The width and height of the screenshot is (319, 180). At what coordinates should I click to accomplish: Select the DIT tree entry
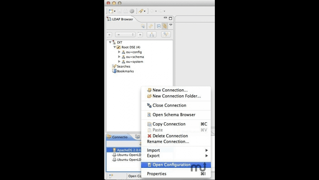pos(120,42)
